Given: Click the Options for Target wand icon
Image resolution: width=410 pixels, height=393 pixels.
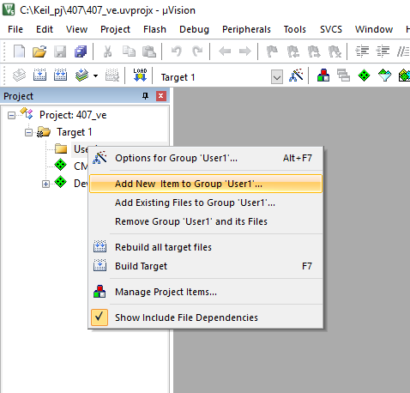Looking at the screenshot, I should 296,76.
